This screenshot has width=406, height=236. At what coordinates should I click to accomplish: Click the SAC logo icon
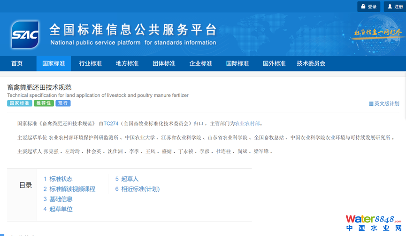tap(25, 35)
